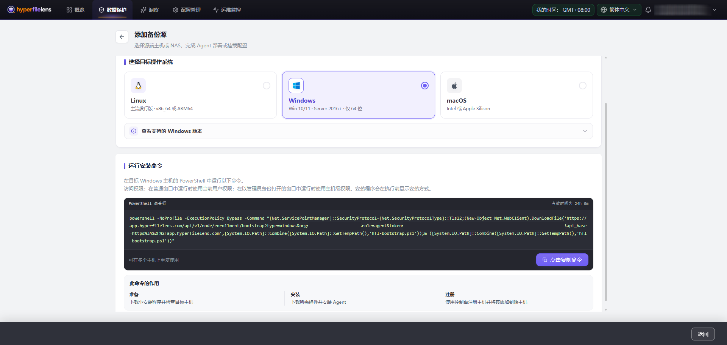Go to 运维监控 monitoring tab
The image size is (727, 345).
(x=227, y=10)
